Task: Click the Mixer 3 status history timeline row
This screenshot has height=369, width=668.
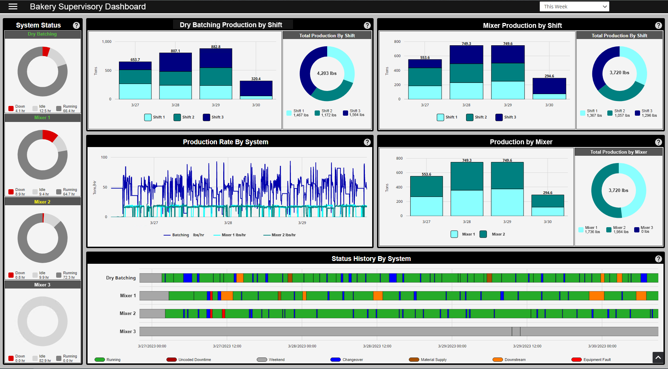Action: [x=399, y=331]
